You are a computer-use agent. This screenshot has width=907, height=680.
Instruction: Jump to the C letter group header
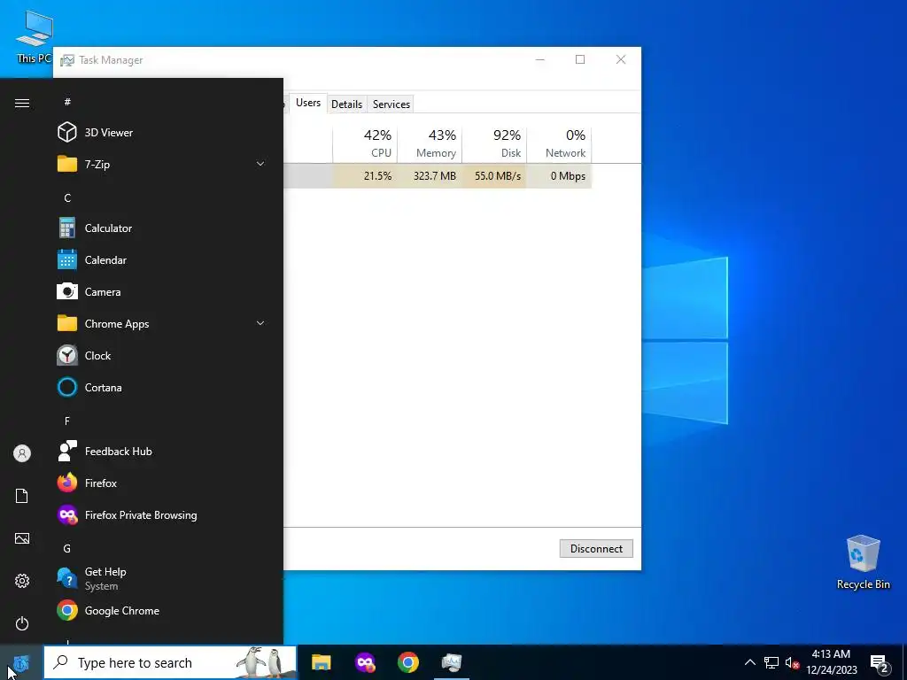[x=67, y=197]
